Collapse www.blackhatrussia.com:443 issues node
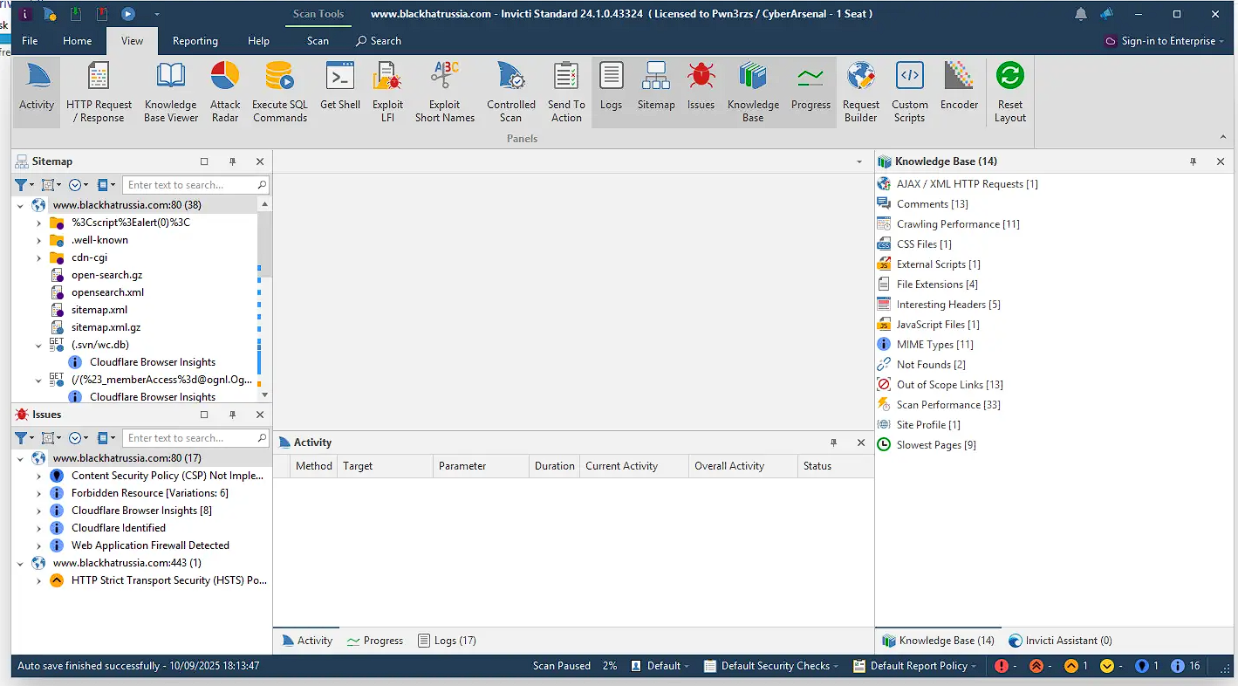This screenshot has height=686, width=1238. click(21, 563)
